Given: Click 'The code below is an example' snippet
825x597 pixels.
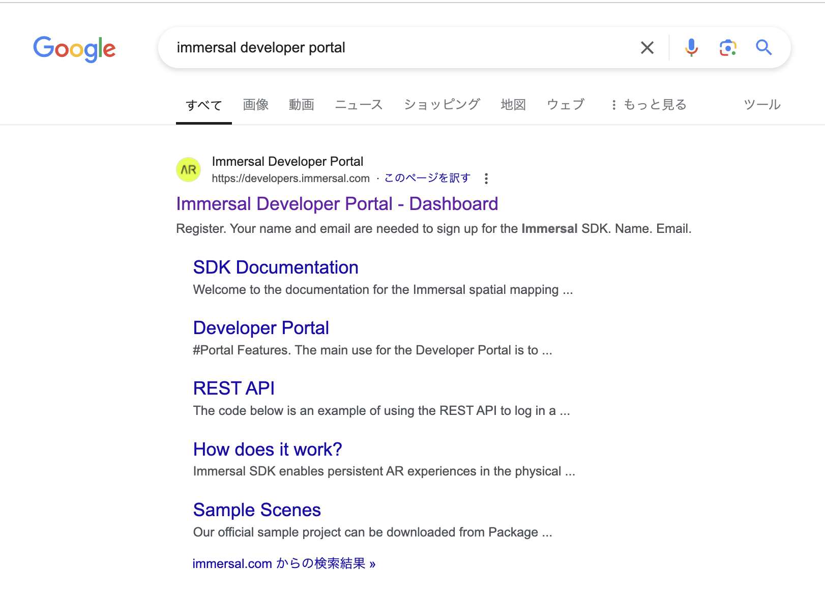Looking at the screenshot, I should pyautogui.click(x=381, y=411).
